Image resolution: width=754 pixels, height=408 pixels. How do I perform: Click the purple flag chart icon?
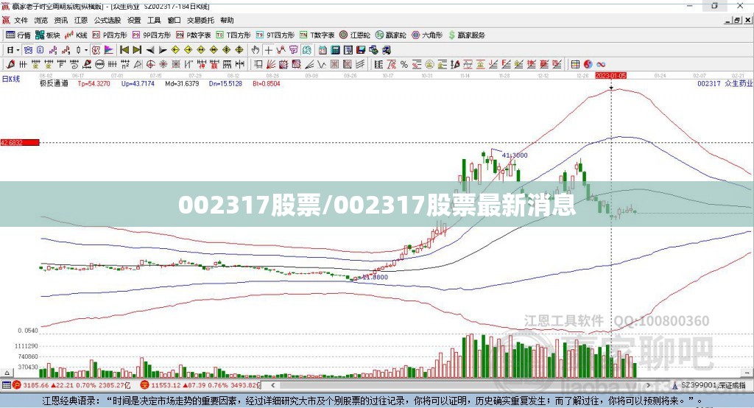pos(109,50)
